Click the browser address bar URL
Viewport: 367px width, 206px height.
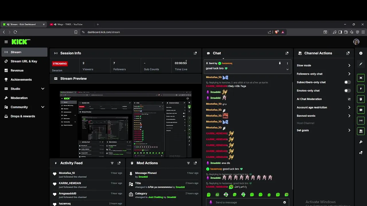(x=104, y=32)
